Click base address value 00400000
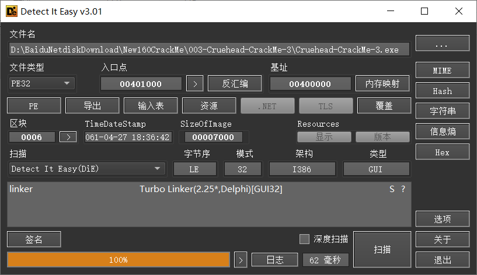This screenshot has height=275, width=477. tap(310, 84)
